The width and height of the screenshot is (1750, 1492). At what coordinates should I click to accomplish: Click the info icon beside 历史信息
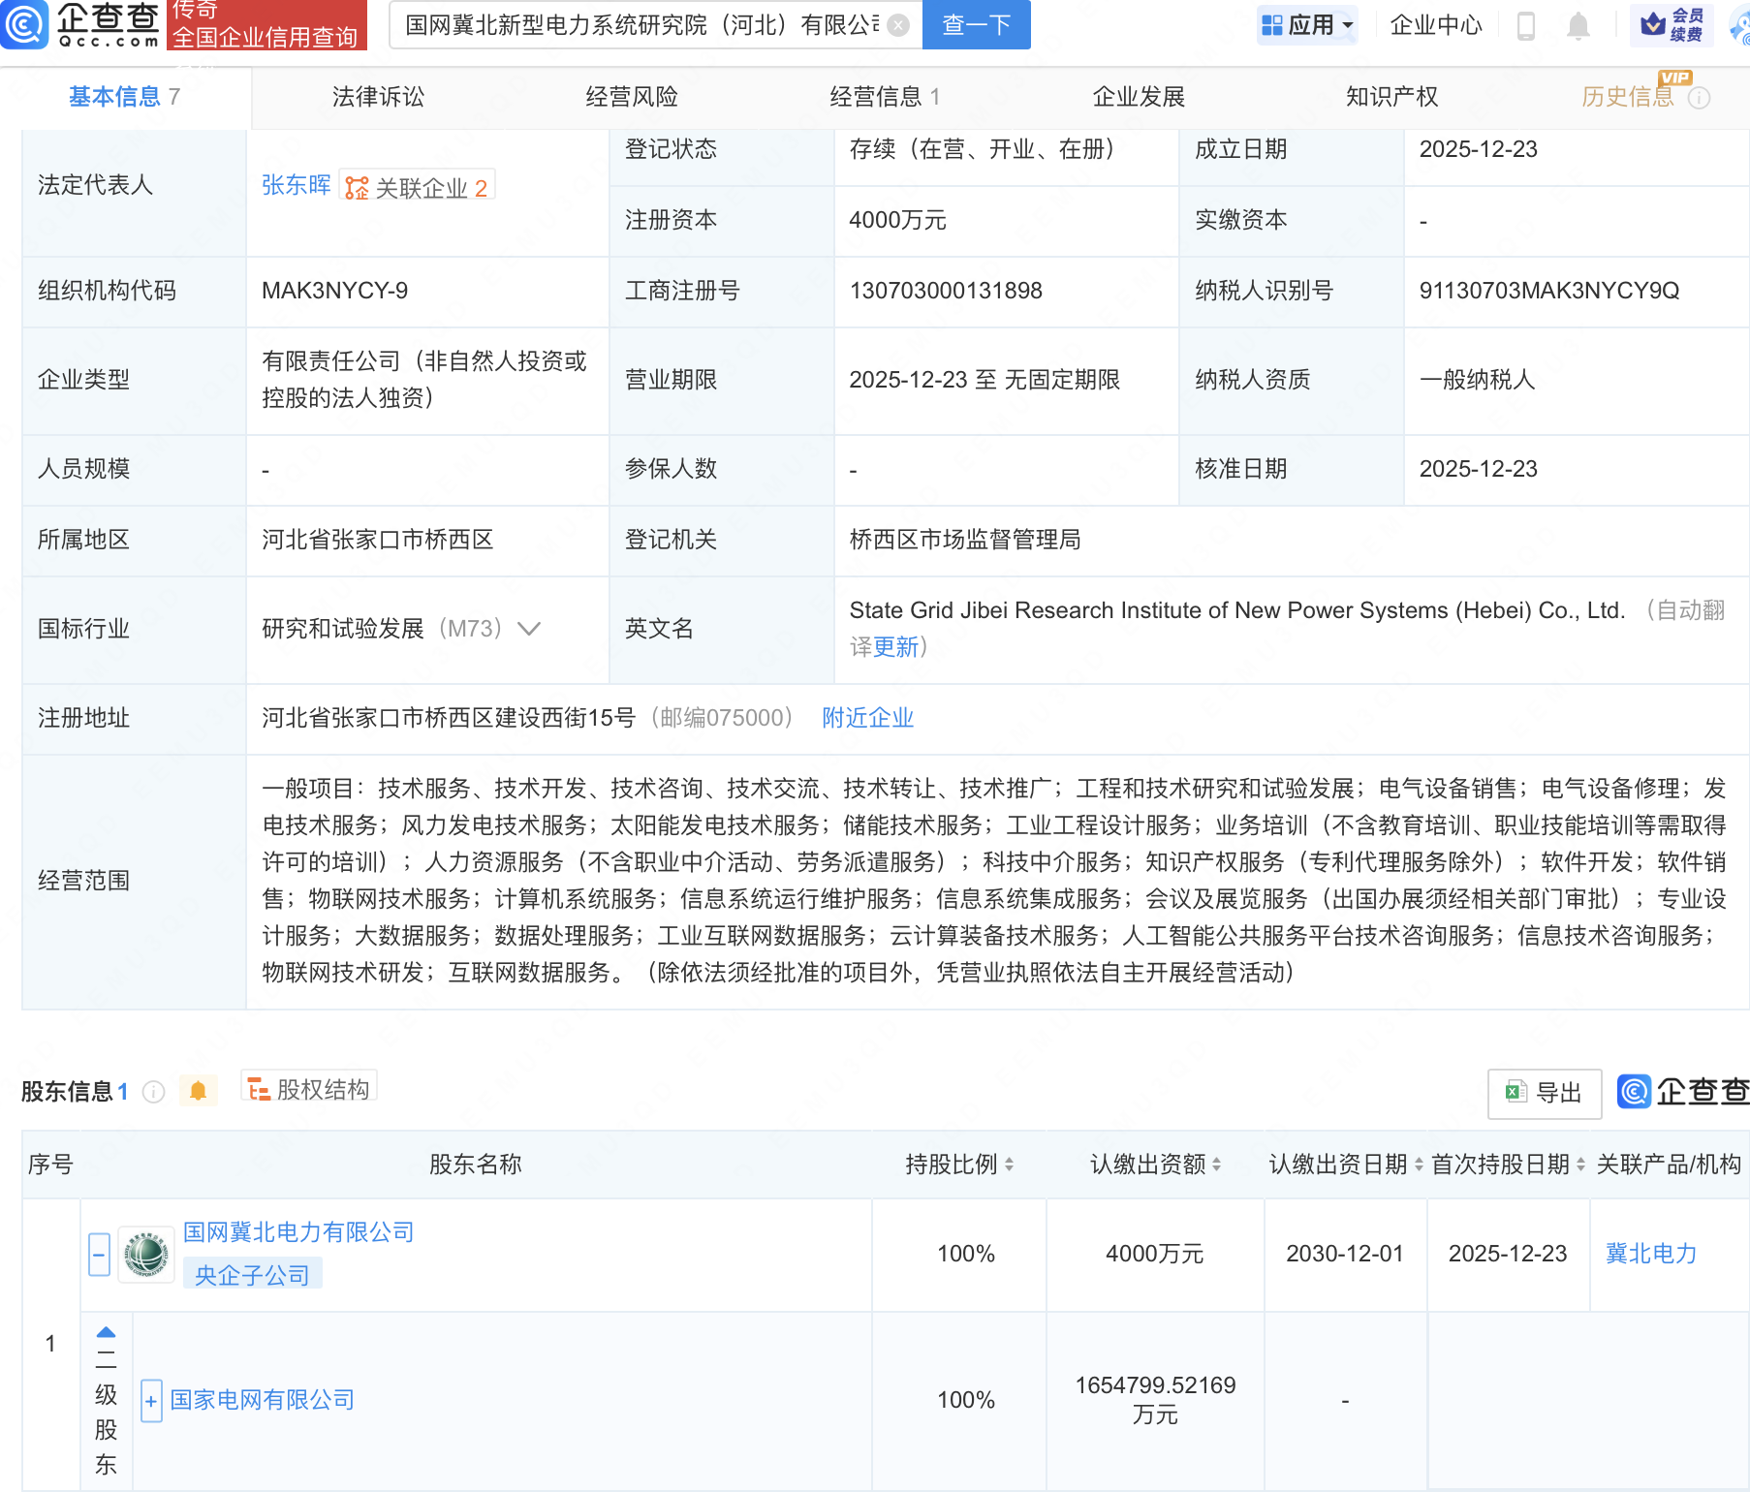click(x=1699, y=98)
